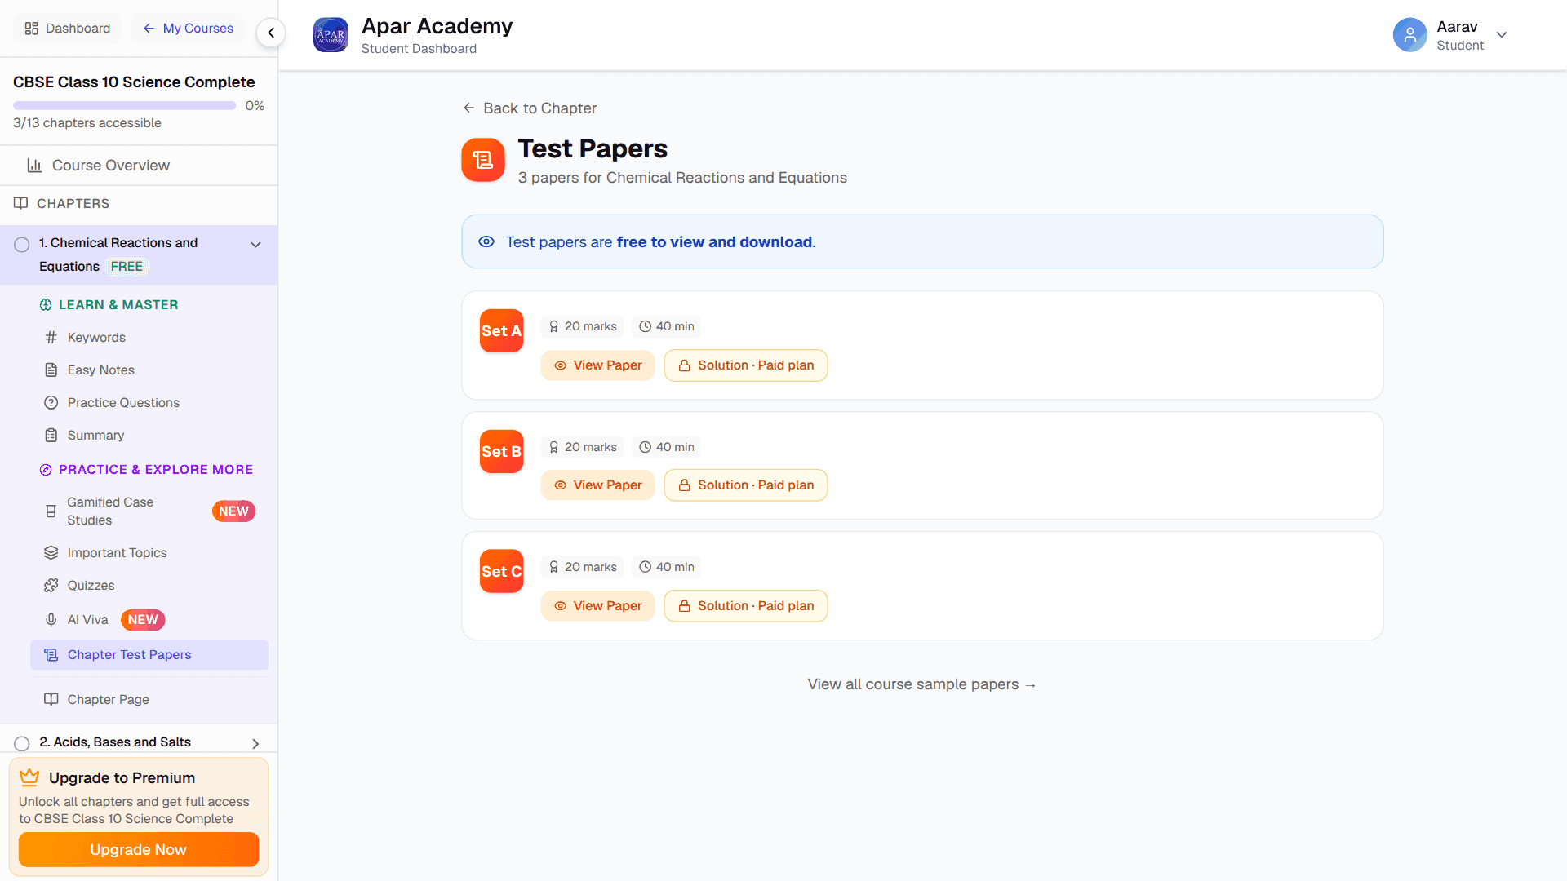Open Easy Notes in the sidebar
This screenshot has height=881, width=1567.
pos(149,370)
